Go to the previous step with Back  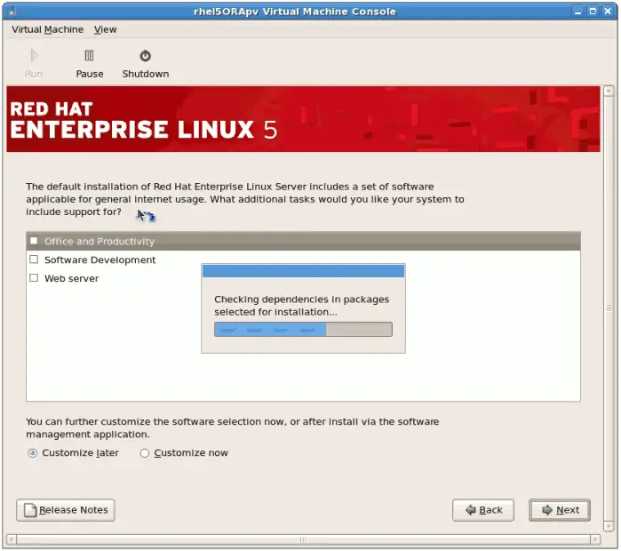[483, 510]
